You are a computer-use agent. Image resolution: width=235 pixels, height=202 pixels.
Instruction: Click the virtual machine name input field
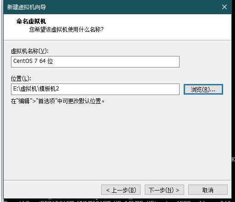tap(95, 62)
